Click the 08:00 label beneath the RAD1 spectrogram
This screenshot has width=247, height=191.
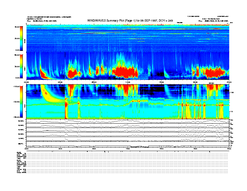(x=94, y=82)
